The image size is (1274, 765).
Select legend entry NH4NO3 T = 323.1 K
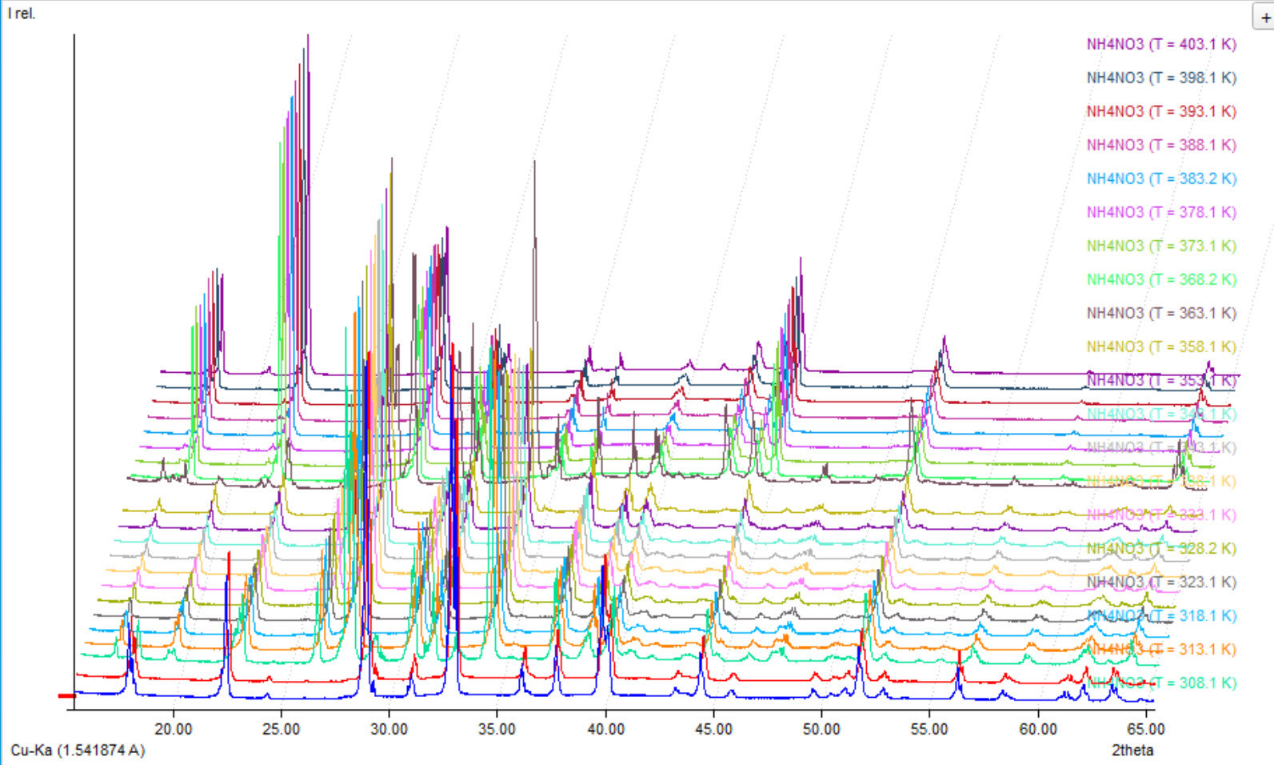tap(1160, 582)
